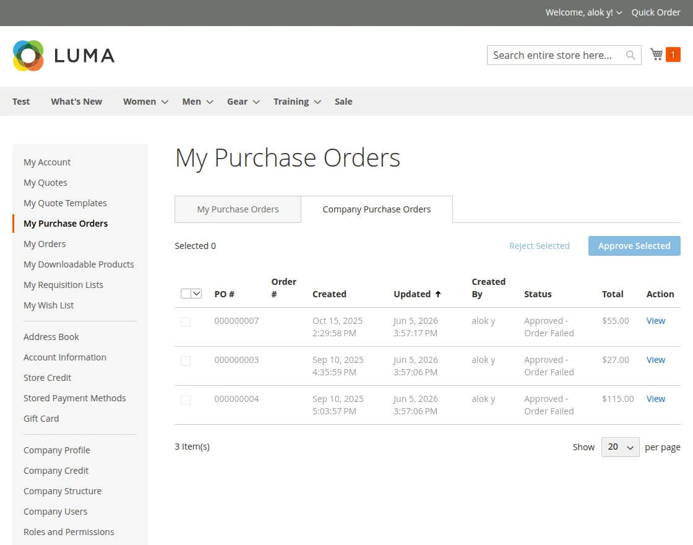Open Account Information in sidebar
Screen dimensions: 693x545
tap(65, 357)
